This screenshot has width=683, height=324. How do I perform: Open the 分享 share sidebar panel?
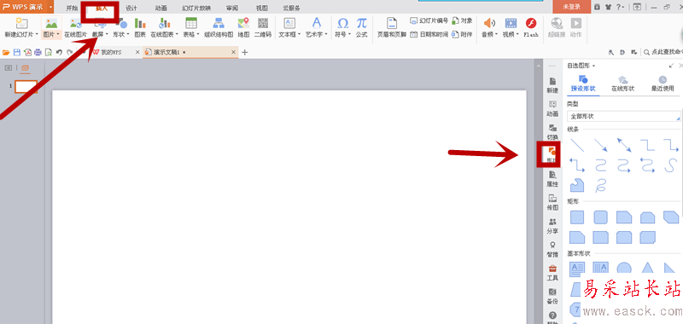pos(552,226)
